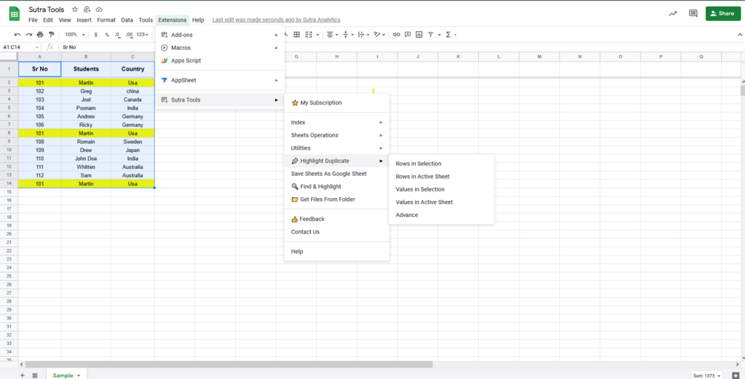
Task: Open the Format menu
Action: [x=106, y=20]
